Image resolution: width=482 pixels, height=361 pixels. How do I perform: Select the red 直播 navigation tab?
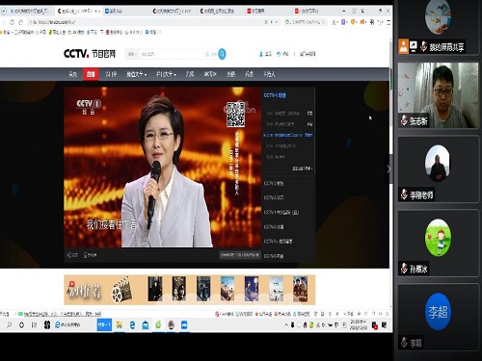click(91, 74)
